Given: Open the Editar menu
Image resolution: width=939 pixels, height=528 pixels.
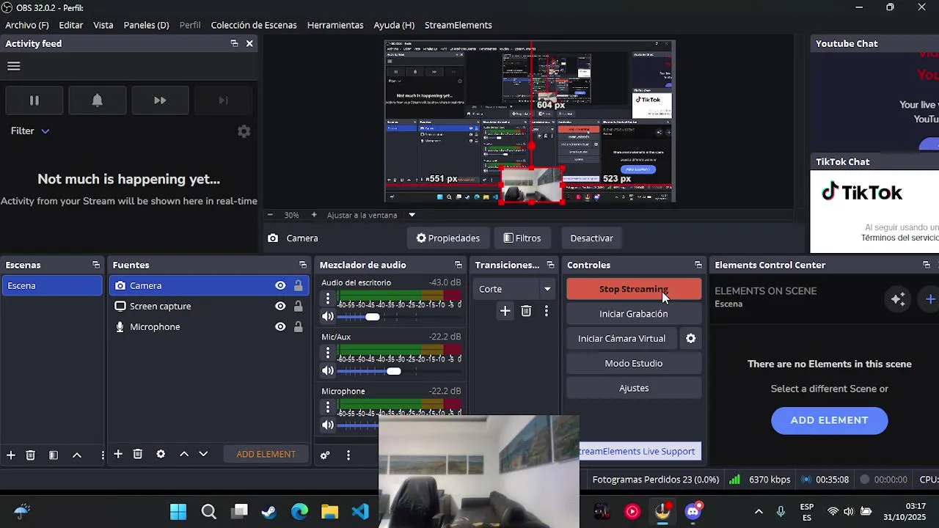Looking at the screenshot, I should 71,25.
